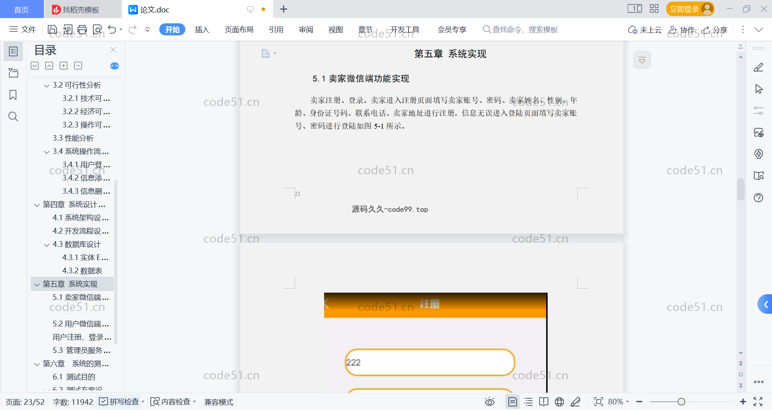
Task: Switch to the 会员专享 tab
Action: (x=452, y=30)
